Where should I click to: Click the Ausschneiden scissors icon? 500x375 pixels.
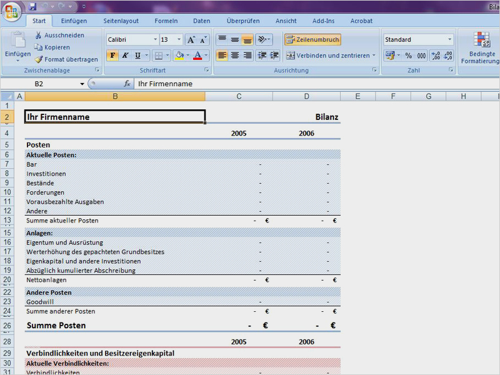(x=39, y=36)
